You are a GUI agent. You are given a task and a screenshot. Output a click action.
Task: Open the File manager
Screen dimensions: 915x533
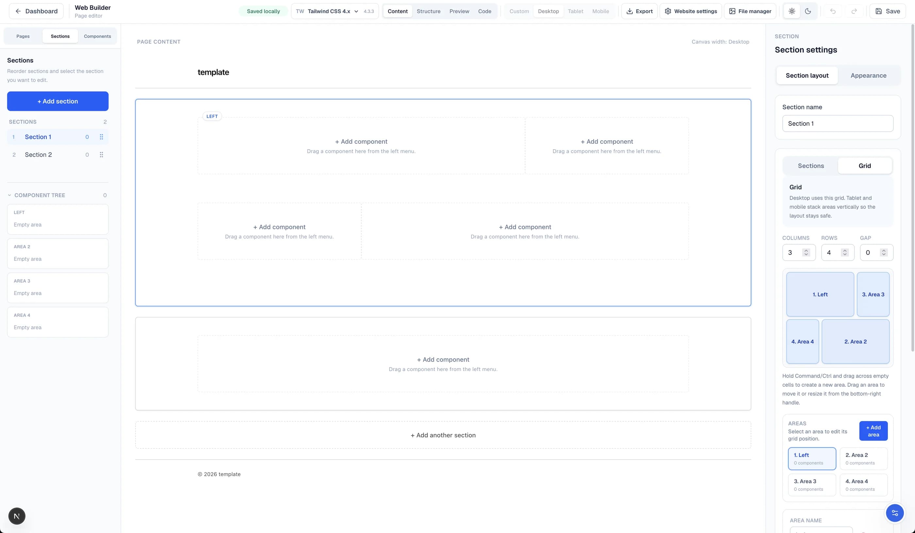coord(750,11)
